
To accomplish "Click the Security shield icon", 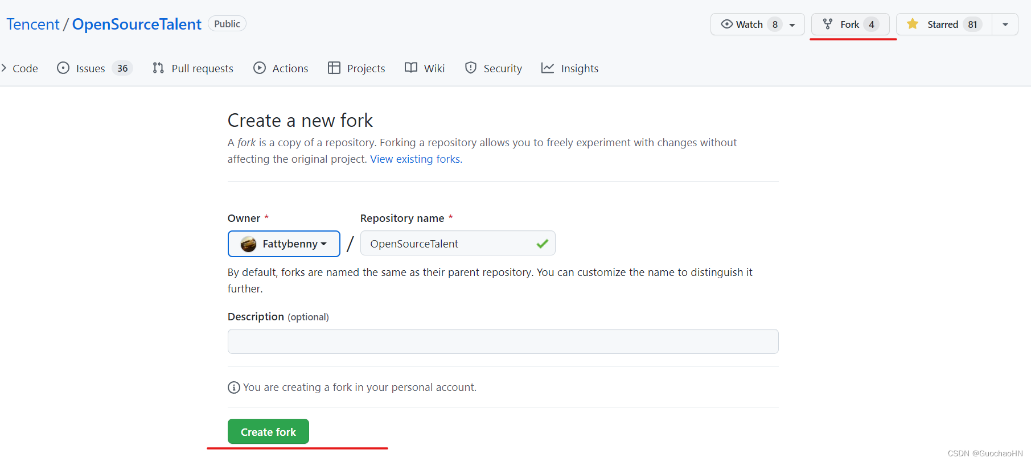I will click(x=471, y=68).
